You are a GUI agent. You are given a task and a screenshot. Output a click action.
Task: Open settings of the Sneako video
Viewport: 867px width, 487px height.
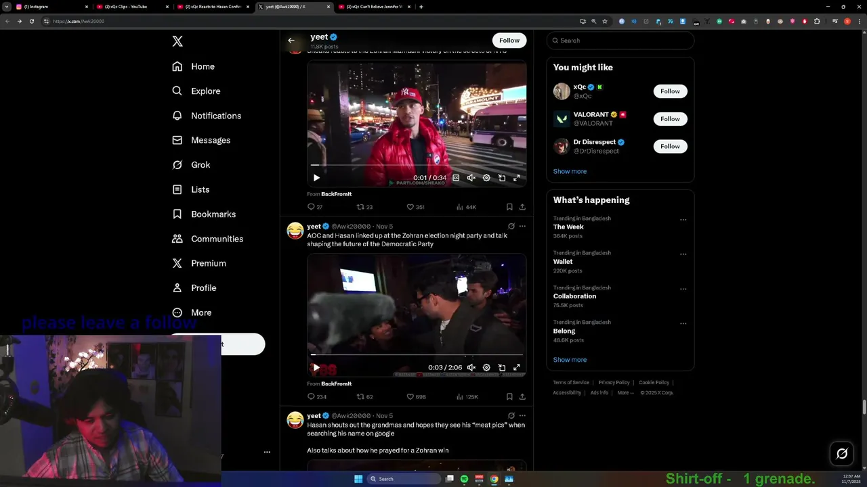486,178
